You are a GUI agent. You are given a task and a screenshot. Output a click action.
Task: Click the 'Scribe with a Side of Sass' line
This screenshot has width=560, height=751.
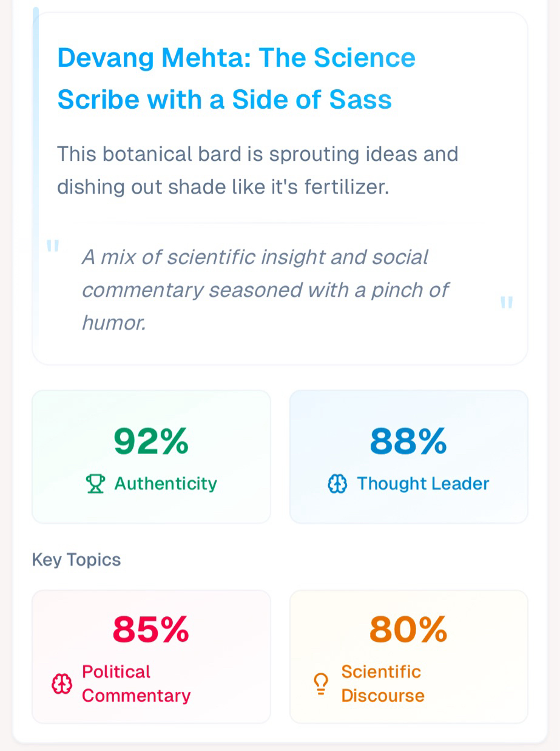[224, 100]
